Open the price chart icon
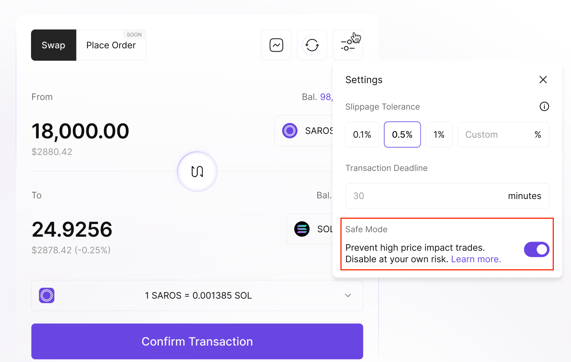 point(276,45)
